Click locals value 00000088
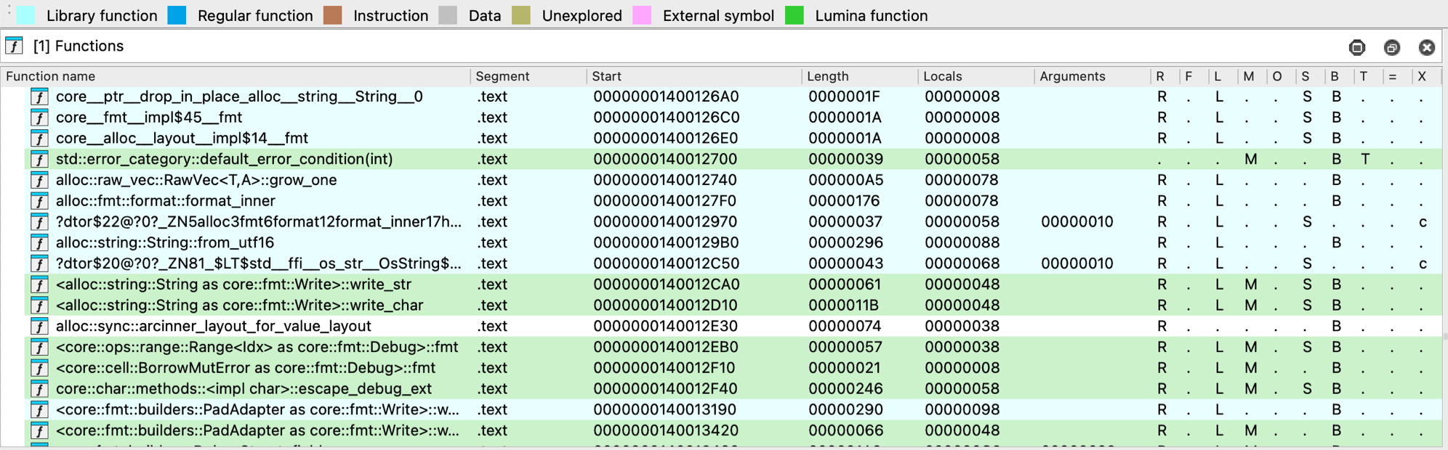Image resolution: width=1448 pixels, height=450 pixels. coord(962,243)
